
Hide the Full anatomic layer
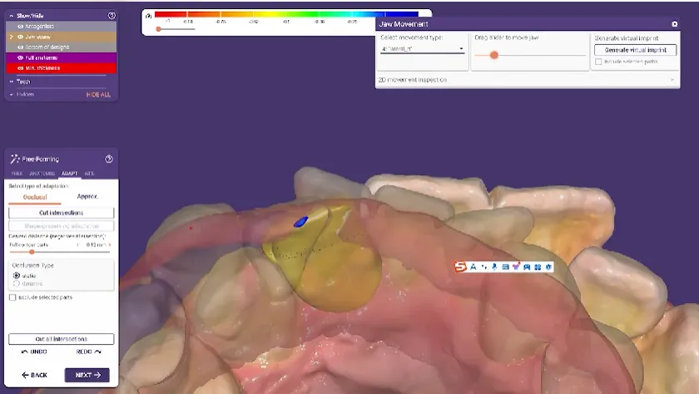tap(18, 57)
